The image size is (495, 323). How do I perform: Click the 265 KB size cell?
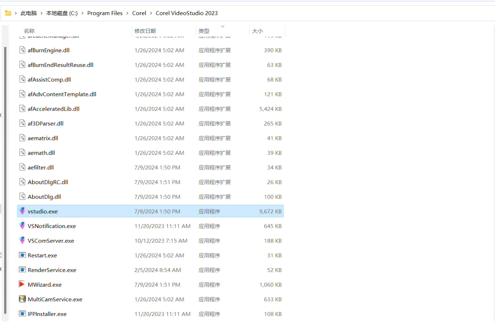[273, 124]
